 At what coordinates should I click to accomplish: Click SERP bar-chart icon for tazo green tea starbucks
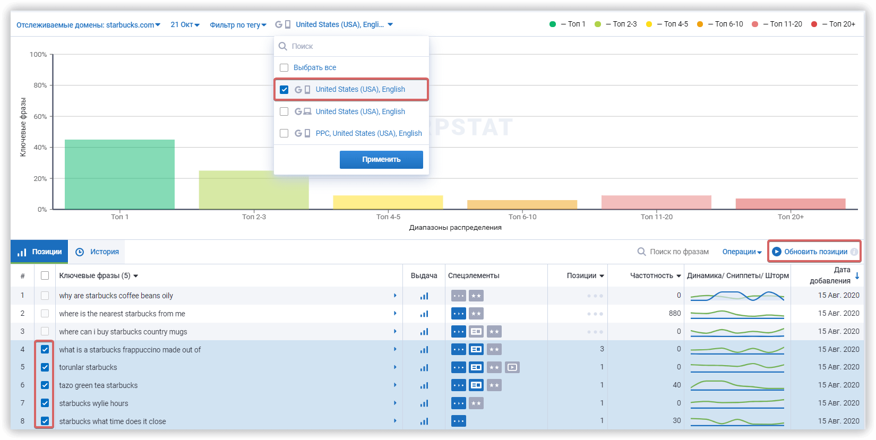coord(424,385)
